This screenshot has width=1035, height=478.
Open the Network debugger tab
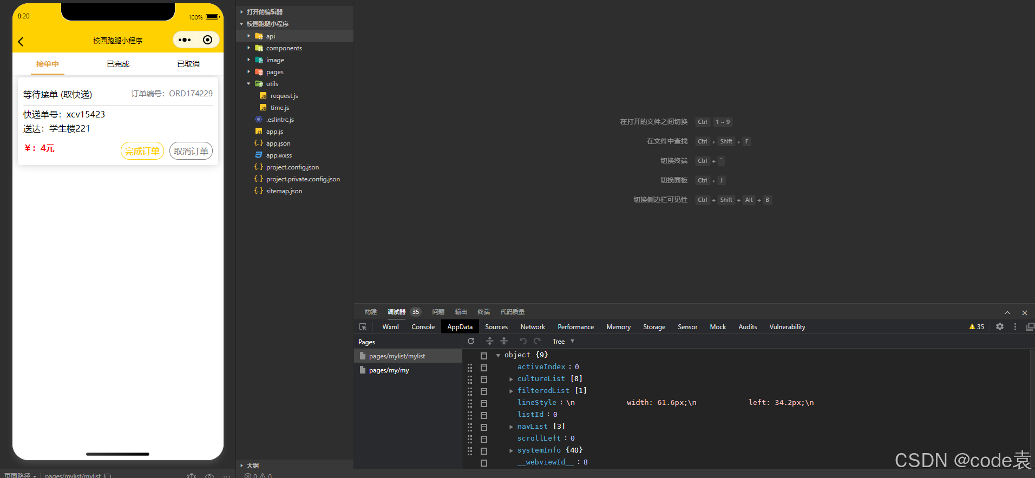click(x=533, y=327)
